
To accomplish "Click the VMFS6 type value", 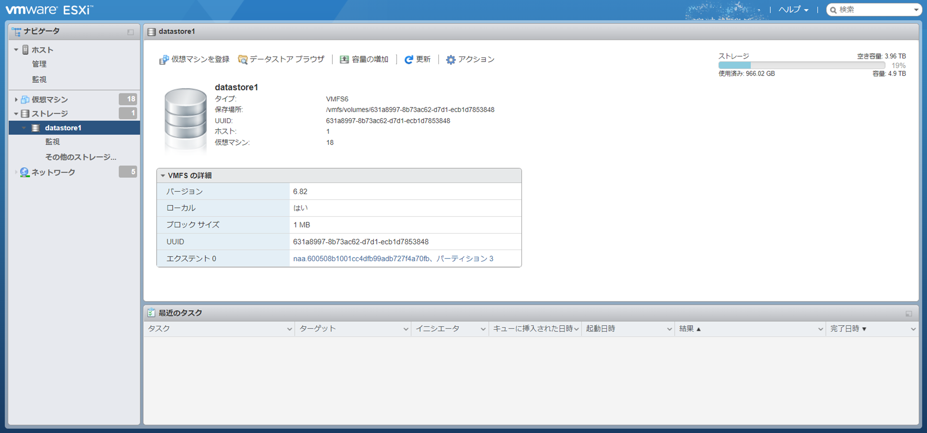I will [337, 99].
